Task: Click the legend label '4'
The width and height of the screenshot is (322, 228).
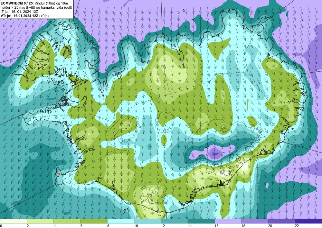Action: pyautogui.click(x=54, y=226)
